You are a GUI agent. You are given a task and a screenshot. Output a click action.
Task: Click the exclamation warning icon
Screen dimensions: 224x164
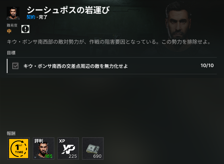(x=25, y=29)
